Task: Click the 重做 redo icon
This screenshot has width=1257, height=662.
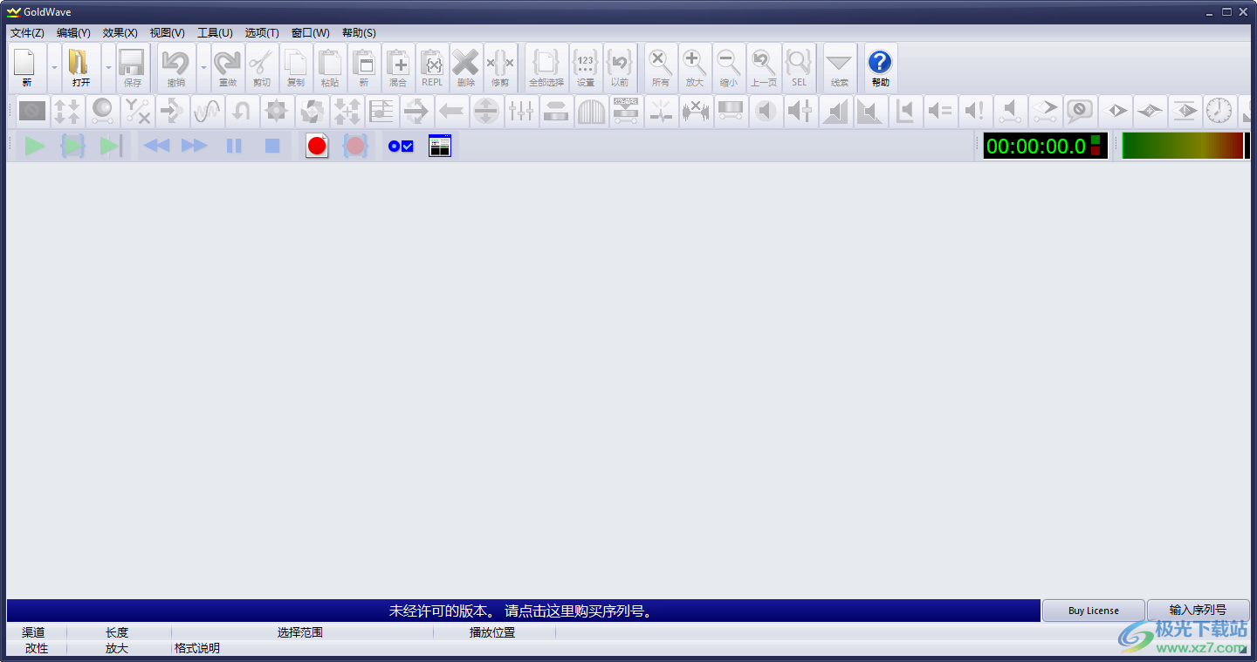Action: [228, 68]
